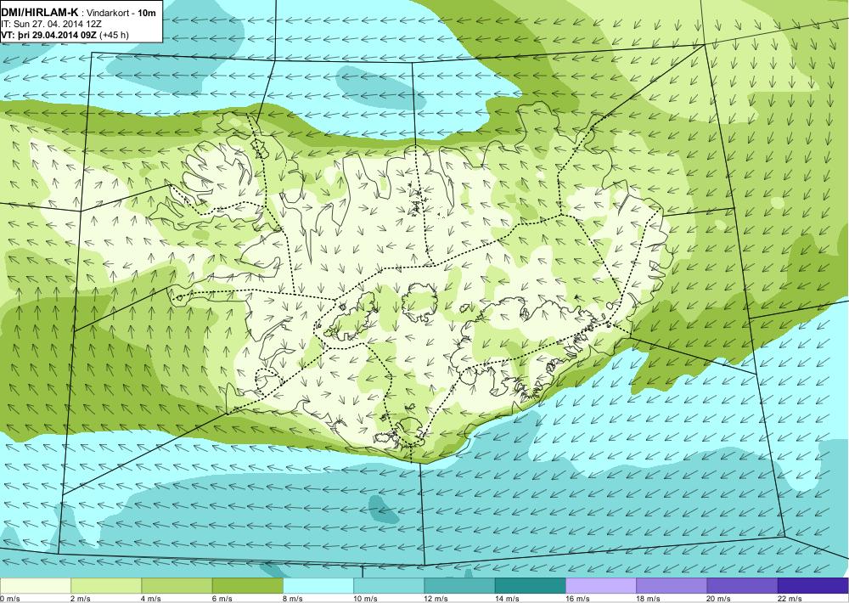The width and height of the screenshot is (849, 603).
Task: Click the '10 m/s' legend label
Action: tap(365, 599)
